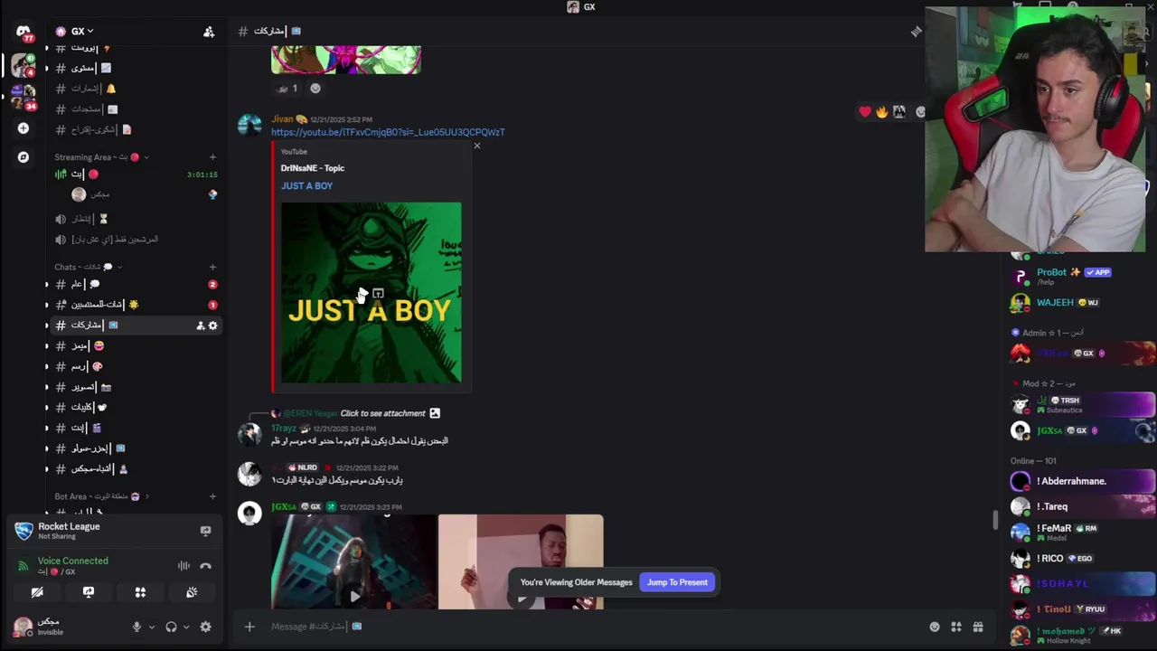The image size is (1157, 651).
Task: Disconnect from voice call
Action: tap(205, 566)
